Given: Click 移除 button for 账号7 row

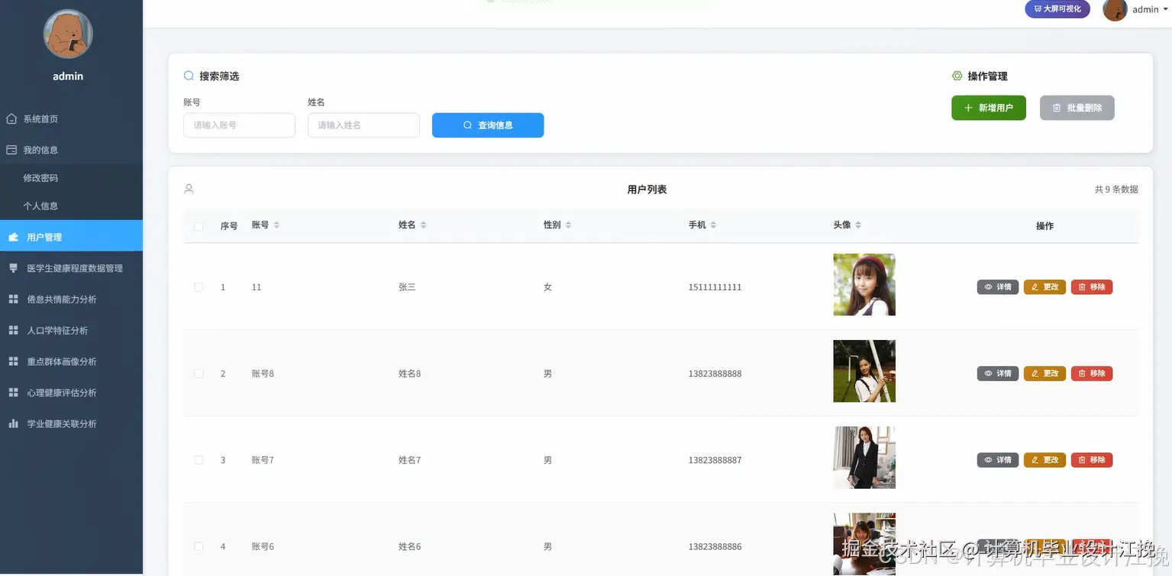Looking at the screenshot, I should 1092,460.
